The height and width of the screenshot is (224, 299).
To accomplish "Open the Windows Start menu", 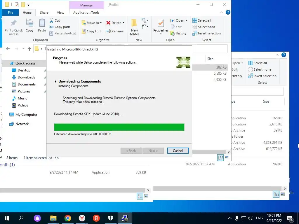I will 7,218.
